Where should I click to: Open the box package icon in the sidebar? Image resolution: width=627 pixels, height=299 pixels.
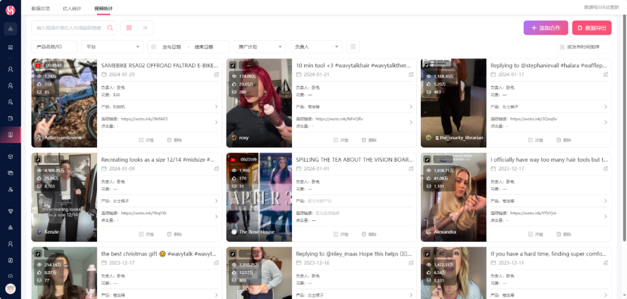(10, 156)
